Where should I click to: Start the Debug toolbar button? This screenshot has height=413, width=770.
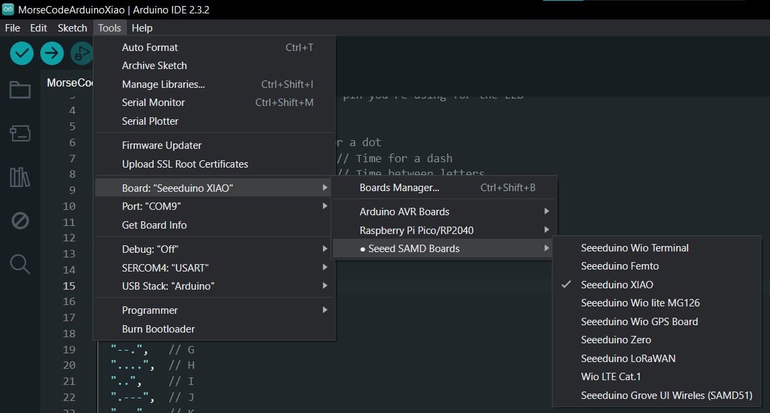[81, 53]
